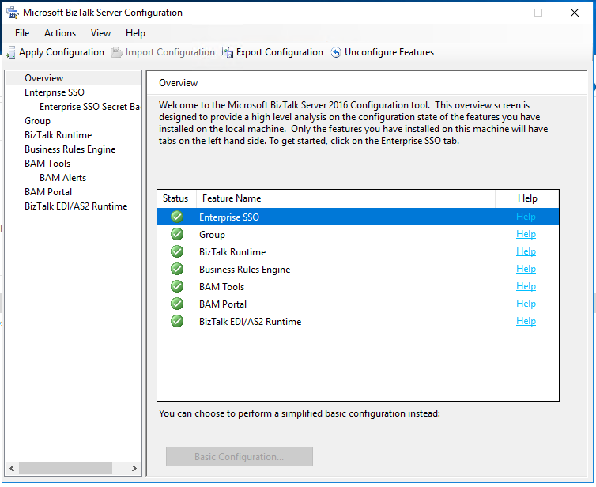
Task: Click the Status column header
Action: tap(175, 198)
